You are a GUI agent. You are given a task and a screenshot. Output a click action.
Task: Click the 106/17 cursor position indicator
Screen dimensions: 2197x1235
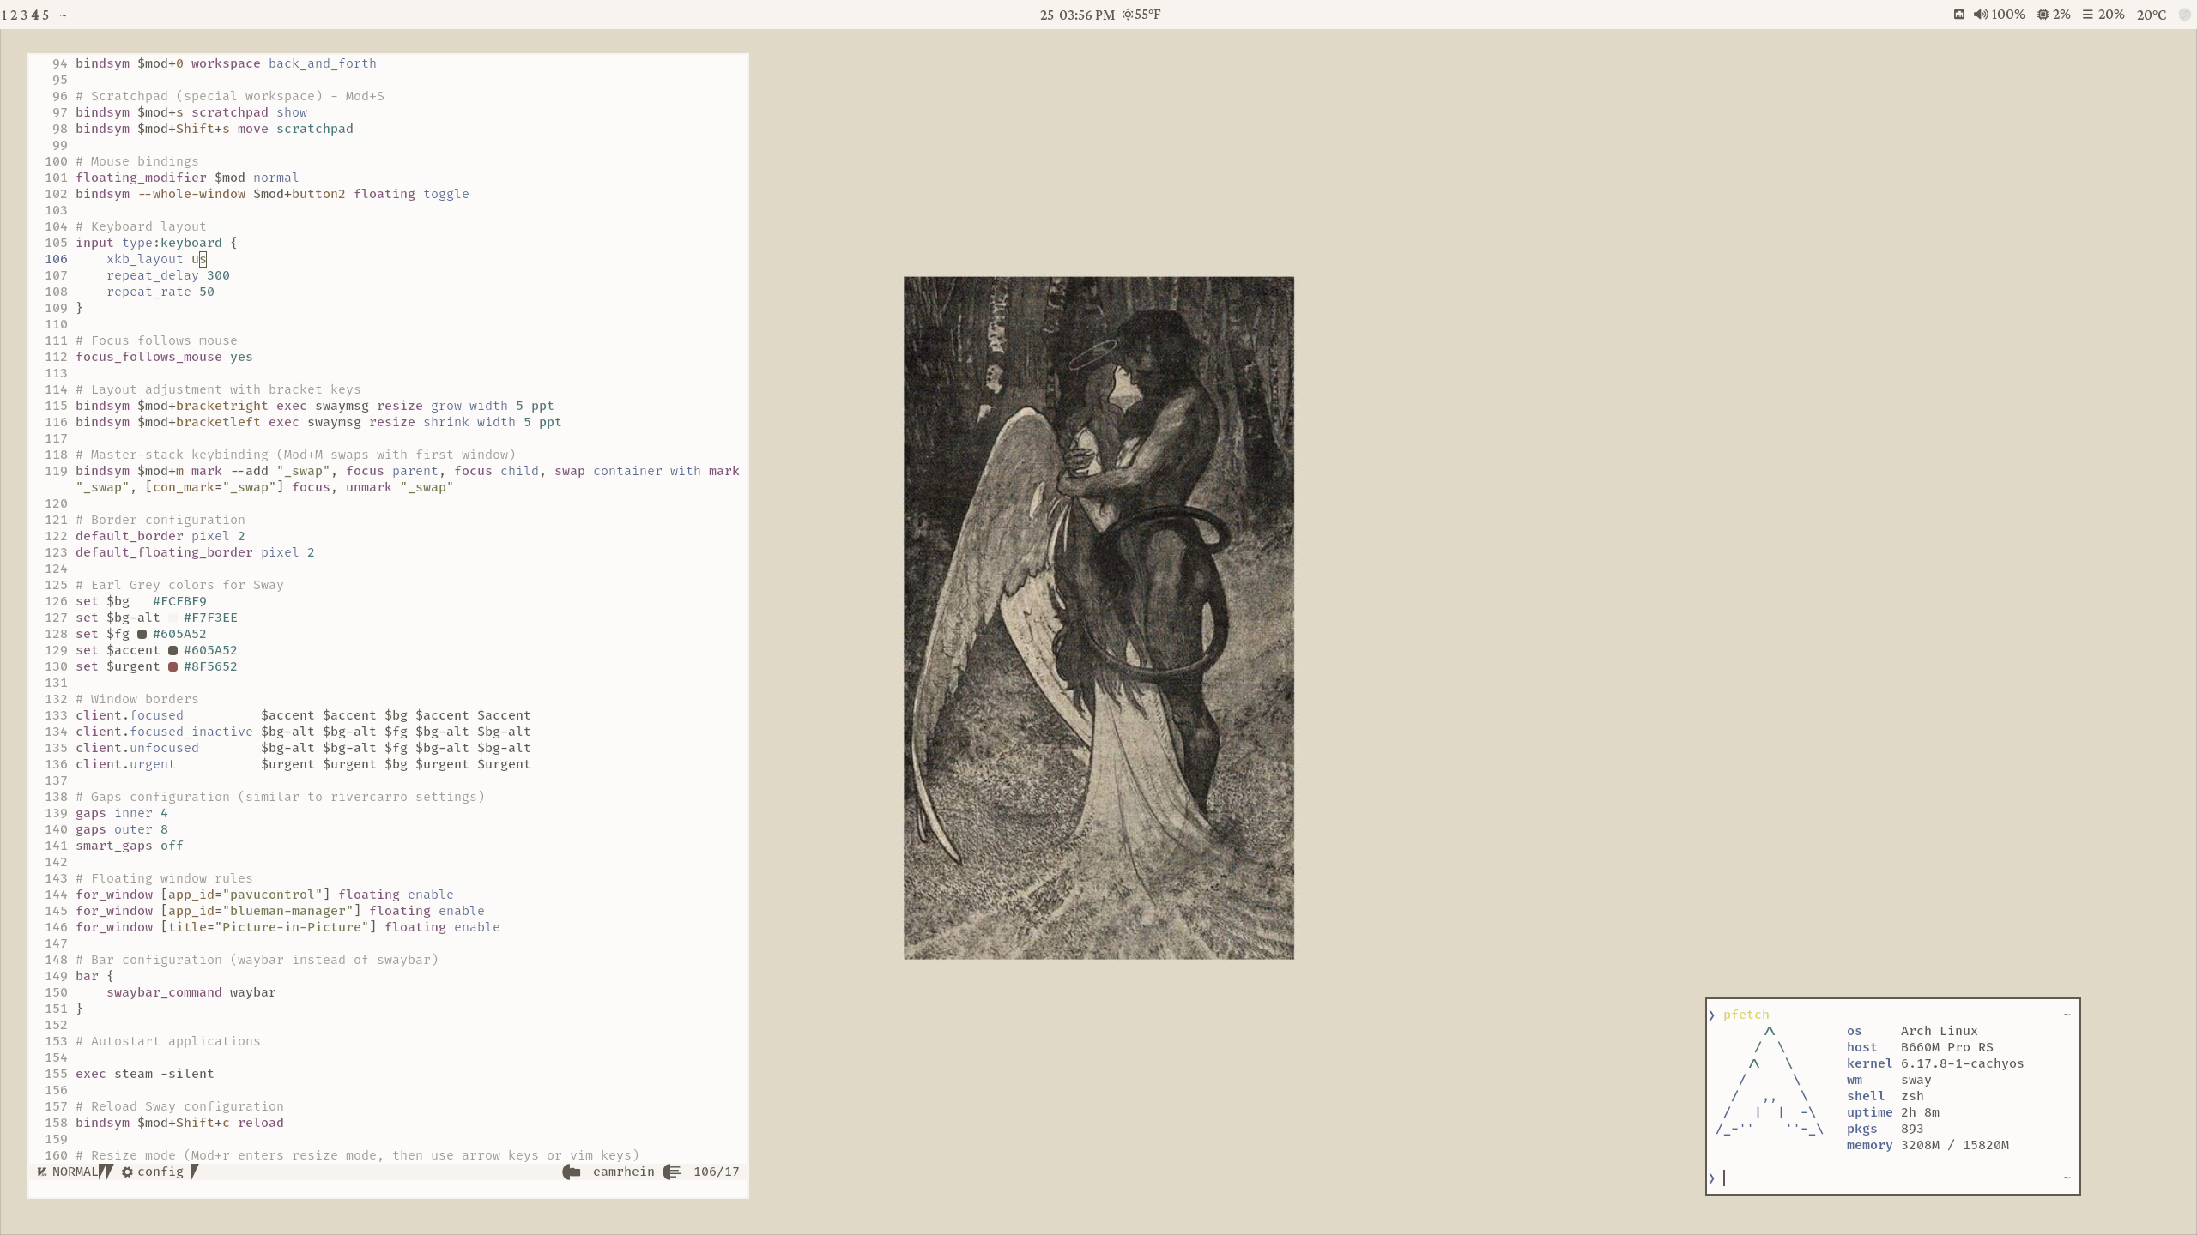(x=716, y=1172)
